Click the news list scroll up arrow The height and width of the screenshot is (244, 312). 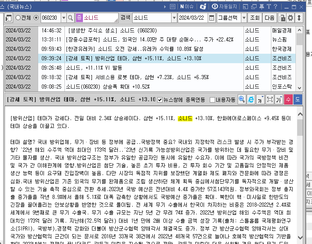coord(299,30)
